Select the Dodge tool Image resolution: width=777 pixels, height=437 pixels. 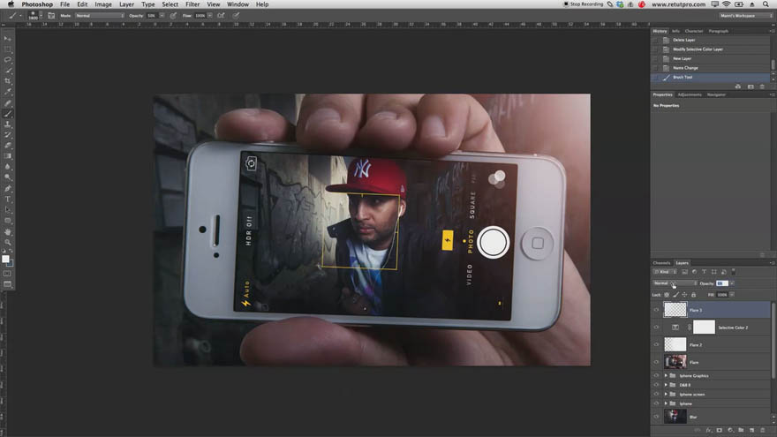coord(7,177)
